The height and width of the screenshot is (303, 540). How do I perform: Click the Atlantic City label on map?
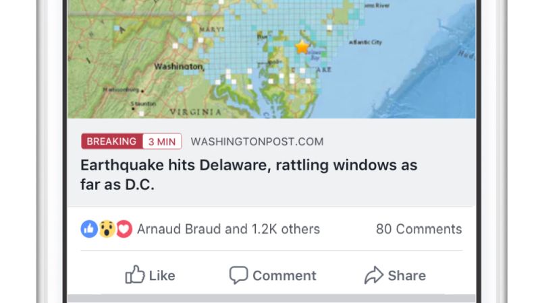coord(365,42)
